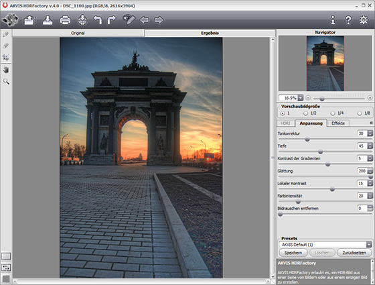Open the help question mark icon
Image resolution: width=375 pixels, height=285 pixels.
348,20
